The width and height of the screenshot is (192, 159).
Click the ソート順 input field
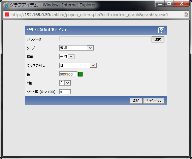point(65,92)
